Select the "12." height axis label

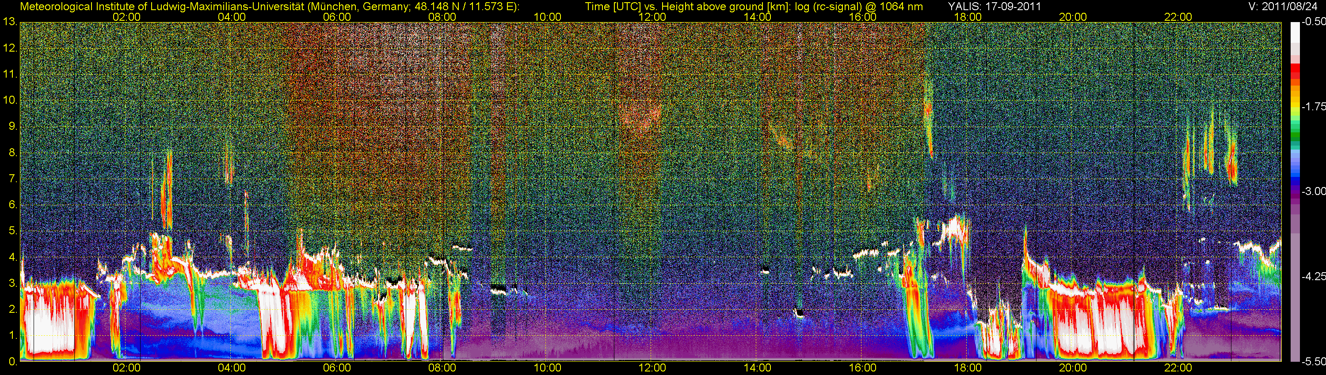point(10,48)
